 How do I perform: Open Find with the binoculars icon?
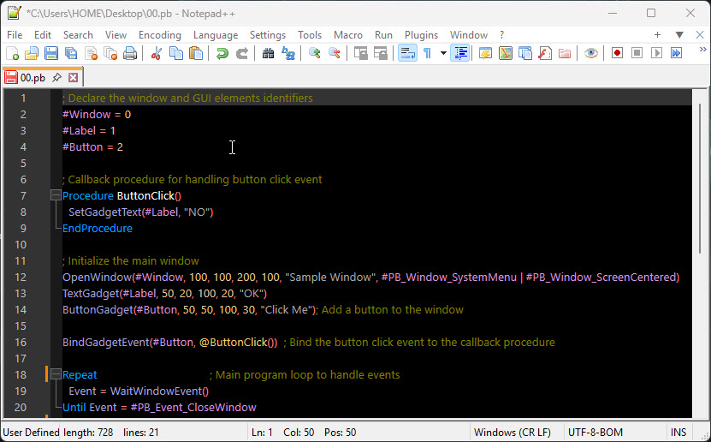tap(269, 54)
